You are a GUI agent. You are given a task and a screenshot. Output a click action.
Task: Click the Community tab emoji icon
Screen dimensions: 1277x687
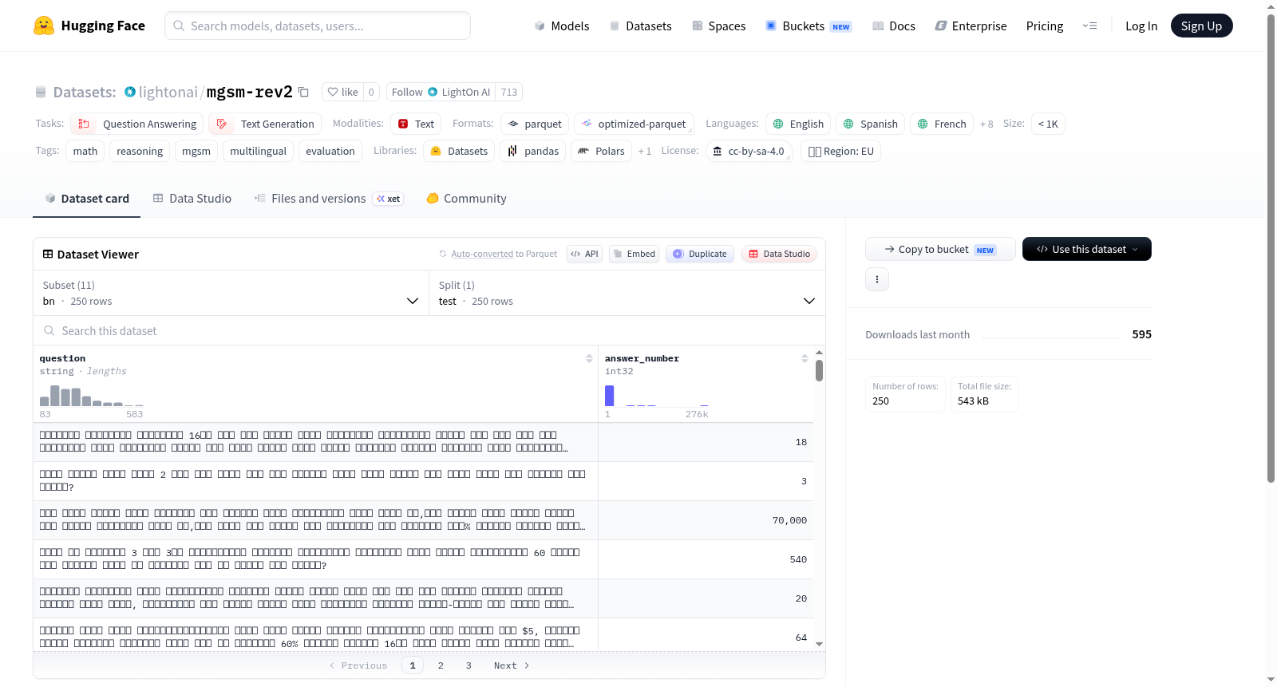click(433, 198)
